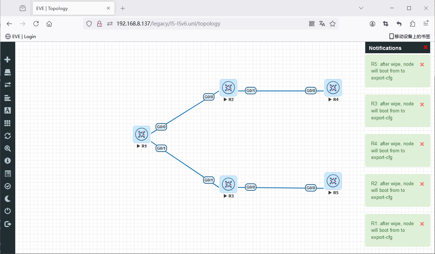Dismiss the R1 wipe notification

point(422,224)
